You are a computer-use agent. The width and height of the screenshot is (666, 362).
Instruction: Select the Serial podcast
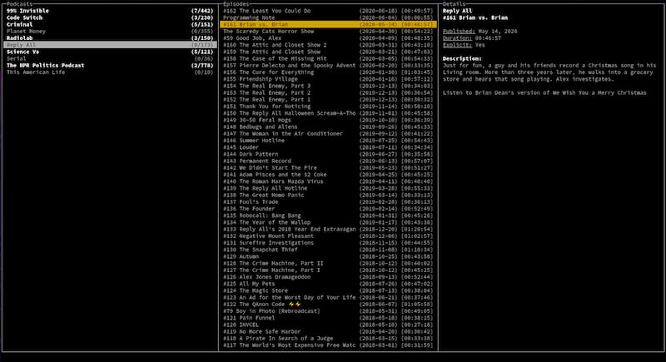pos(110,58)
